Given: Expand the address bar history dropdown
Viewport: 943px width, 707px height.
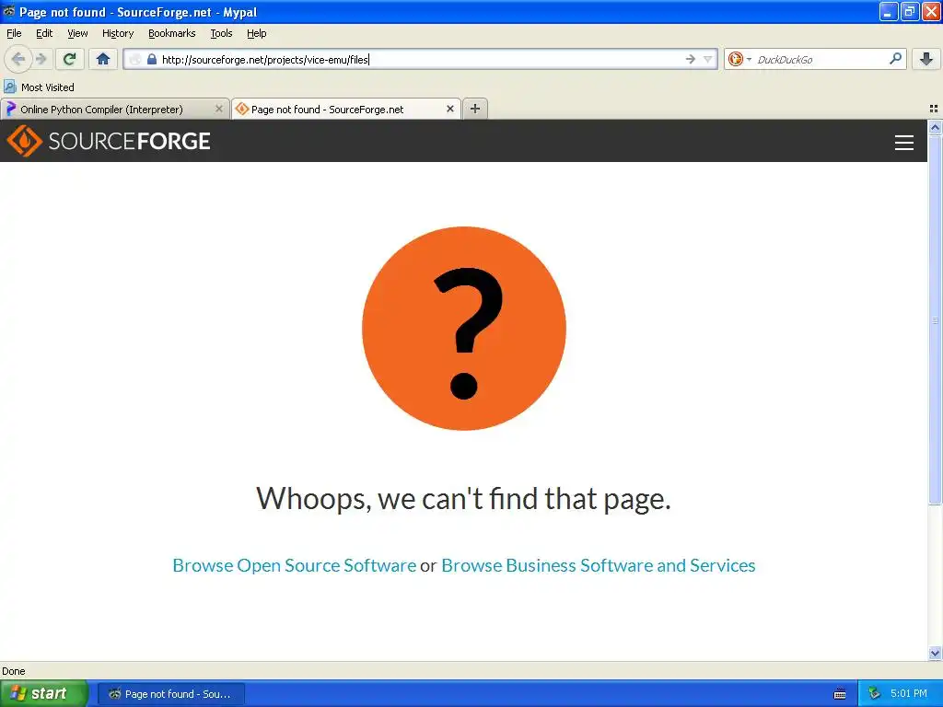Looking at the screenshot, I should tap(708, 59).
